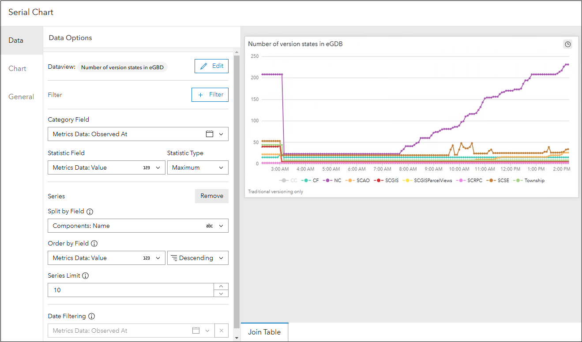The height and width of the screenshot is (342, 582).
Task: Add a new Filter
Action: [210, 95]
